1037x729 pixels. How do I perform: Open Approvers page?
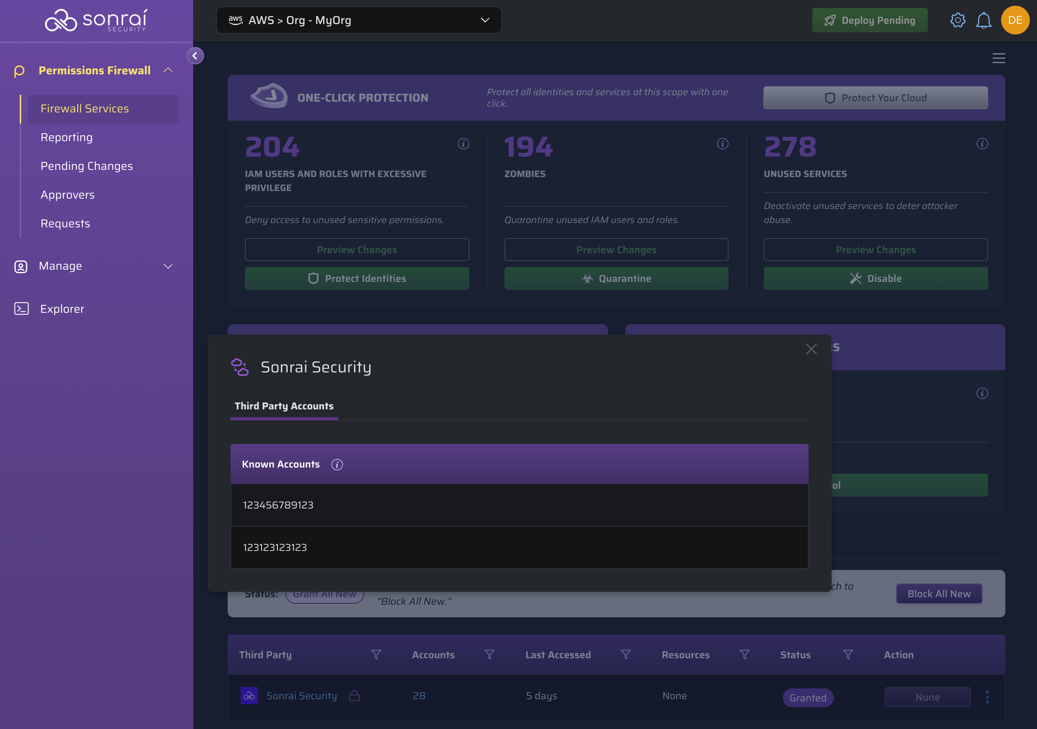(68, 195)
